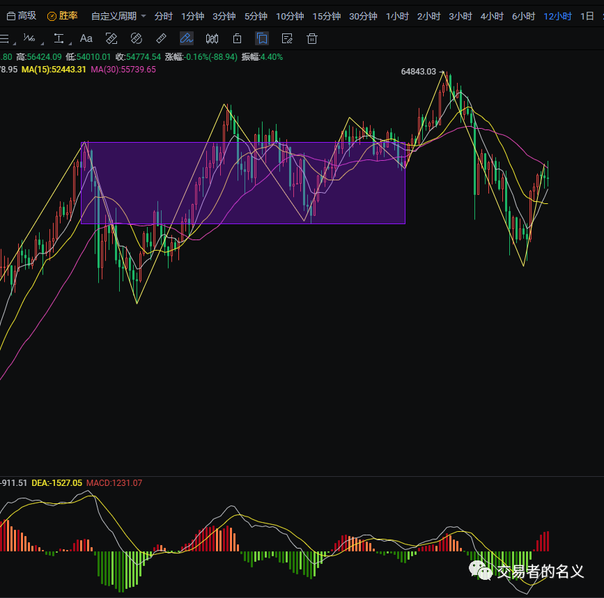Select the 15分钟 timeframe
Image resolution: width=604 pixels, height=598 pixels.
click(x=327, y=16)
